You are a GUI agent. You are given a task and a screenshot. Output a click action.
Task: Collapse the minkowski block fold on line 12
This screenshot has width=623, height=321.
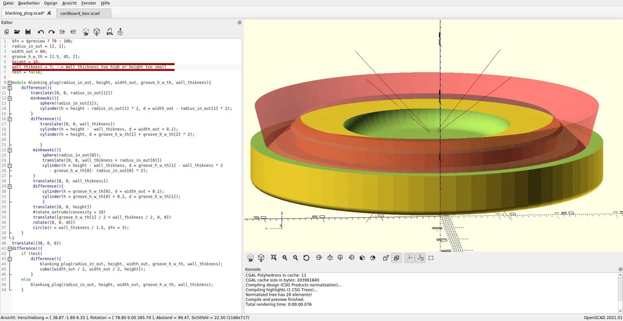point(9,98)
